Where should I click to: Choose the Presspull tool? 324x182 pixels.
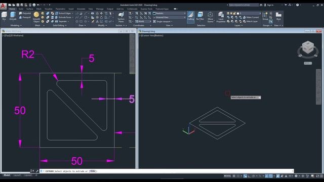point(25,17)
